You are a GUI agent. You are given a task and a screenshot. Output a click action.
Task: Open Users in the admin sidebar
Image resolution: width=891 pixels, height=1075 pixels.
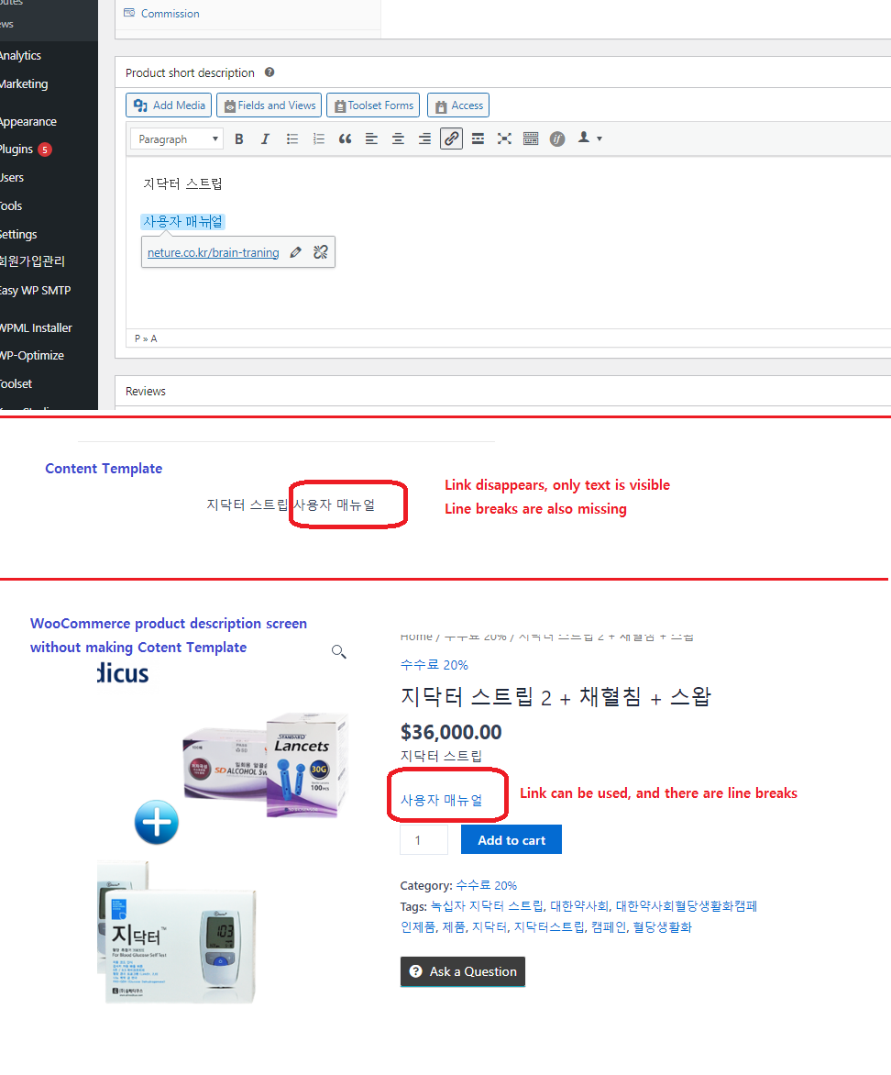click(x=12, y=178)
